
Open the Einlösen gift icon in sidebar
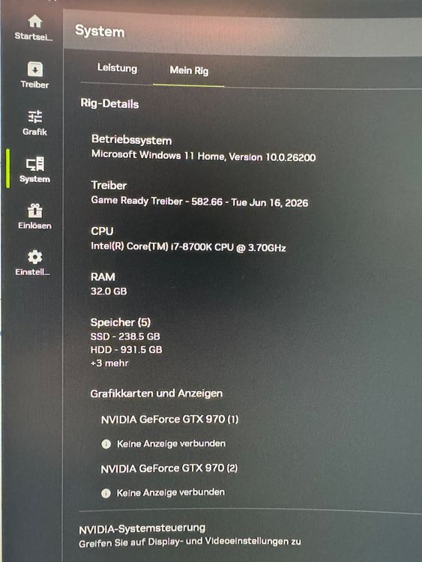pyautogui.click(x=34, y=211)
